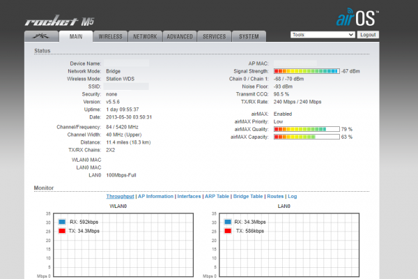Click the blue RX legend in WLAN0 graph

tap(61, 223)
